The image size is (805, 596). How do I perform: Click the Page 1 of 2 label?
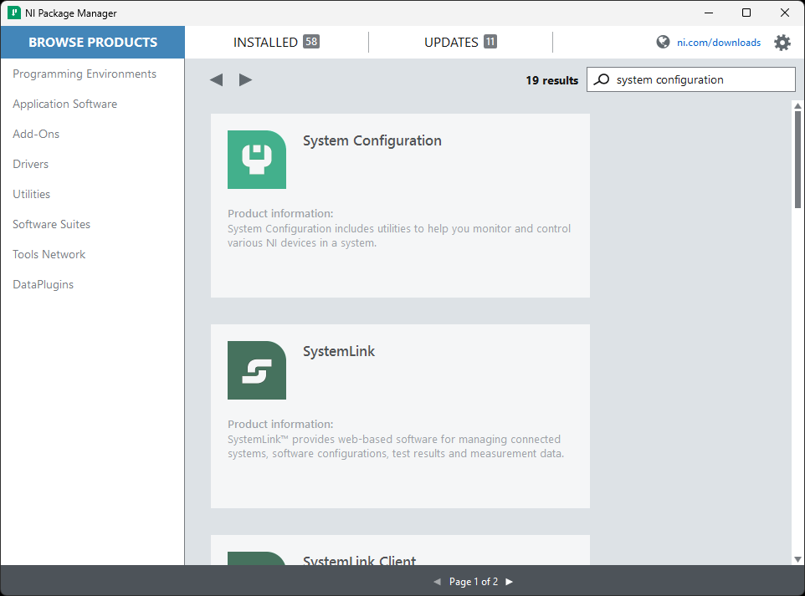tap(474, 582)
